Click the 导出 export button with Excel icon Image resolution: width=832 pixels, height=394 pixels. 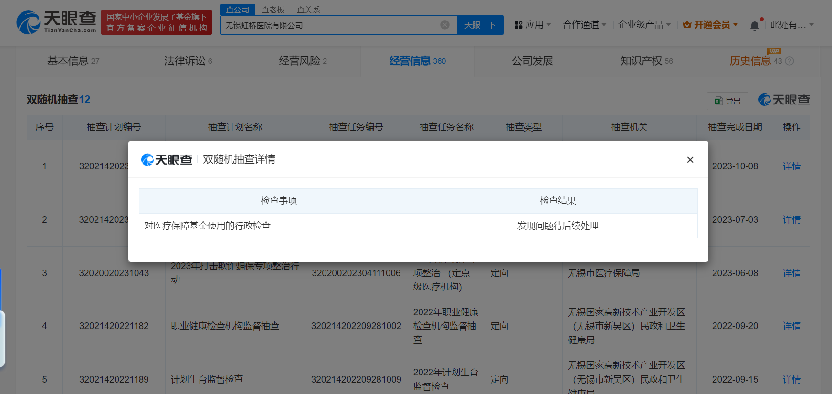coord(727,101)
